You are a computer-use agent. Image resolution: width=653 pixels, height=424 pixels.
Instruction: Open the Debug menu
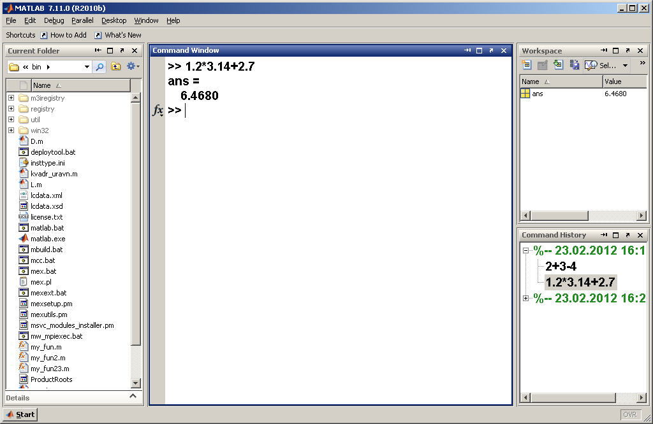[x=54, y=20]
